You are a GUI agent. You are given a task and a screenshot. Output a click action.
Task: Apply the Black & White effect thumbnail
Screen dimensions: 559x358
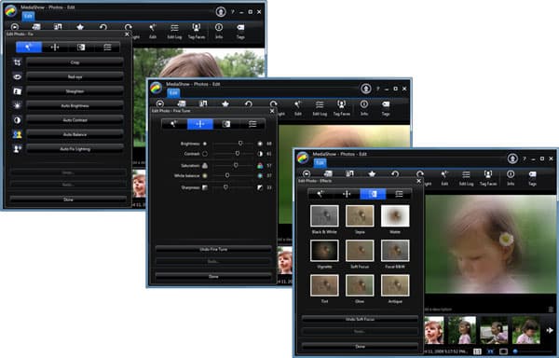click(324, 215)
